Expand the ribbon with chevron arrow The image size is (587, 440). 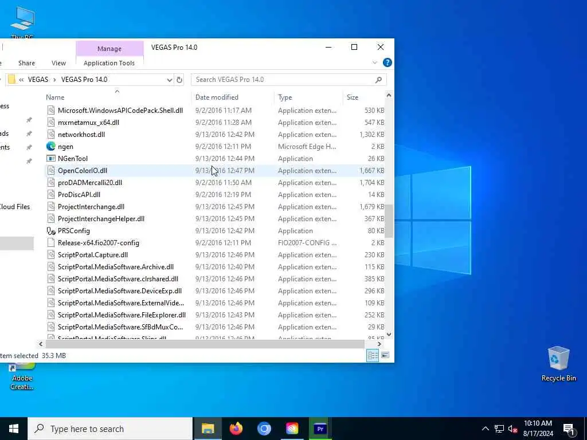(375, 62)
